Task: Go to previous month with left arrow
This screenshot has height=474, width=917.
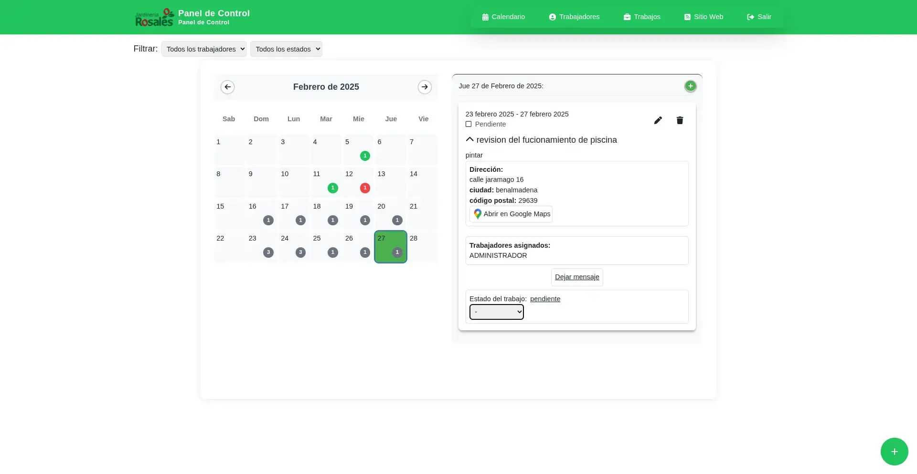Action: (x=227, y=87)
